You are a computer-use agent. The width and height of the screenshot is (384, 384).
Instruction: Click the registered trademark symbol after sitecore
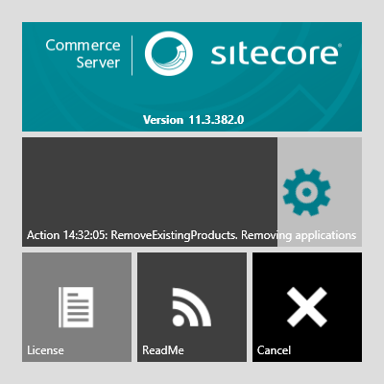pos(340,45)
